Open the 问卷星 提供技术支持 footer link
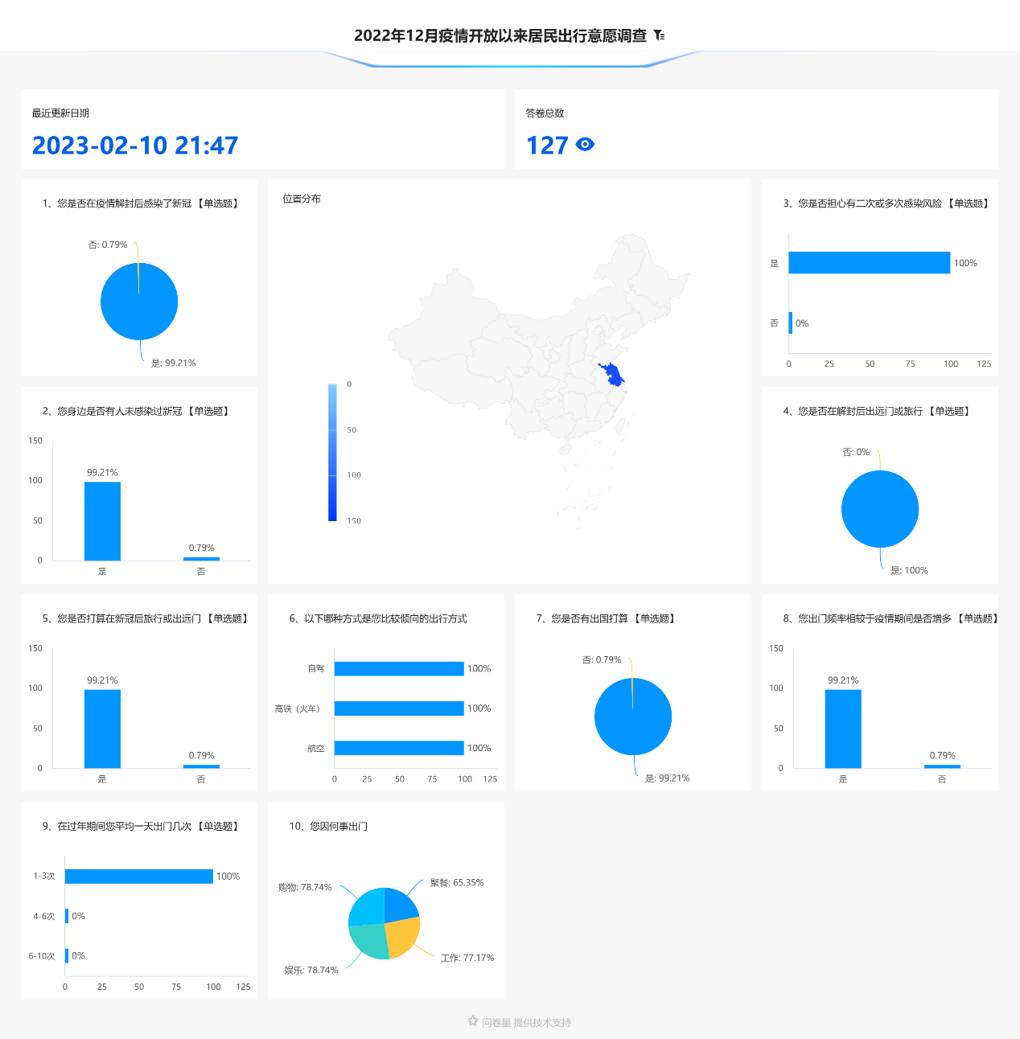This screenshot has height=1039, width=1020. pyautogui.click(x=526, y=1023)
